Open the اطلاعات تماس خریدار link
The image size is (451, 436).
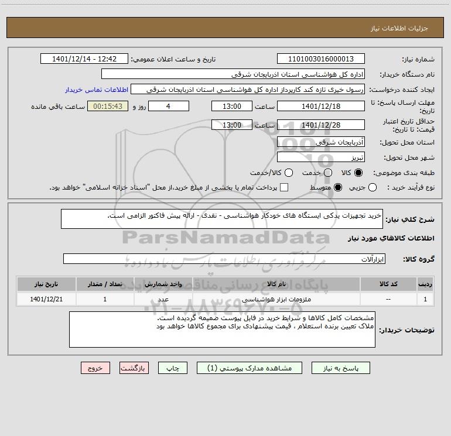click(x=97, y=90)
